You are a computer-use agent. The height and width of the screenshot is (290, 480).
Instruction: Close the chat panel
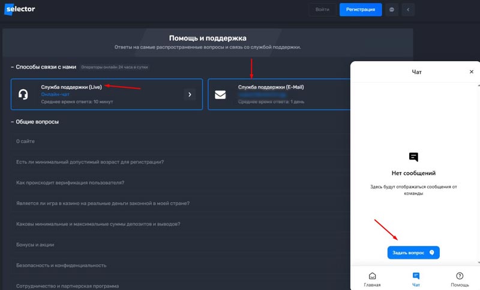471,72
